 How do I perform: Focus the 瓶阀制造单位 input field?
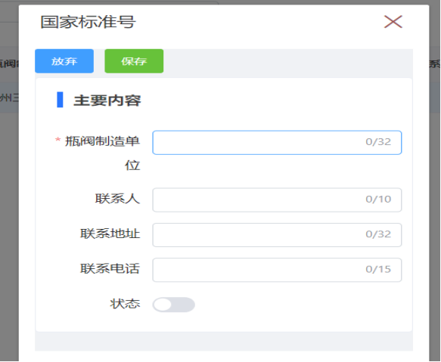tap(277, 143)
